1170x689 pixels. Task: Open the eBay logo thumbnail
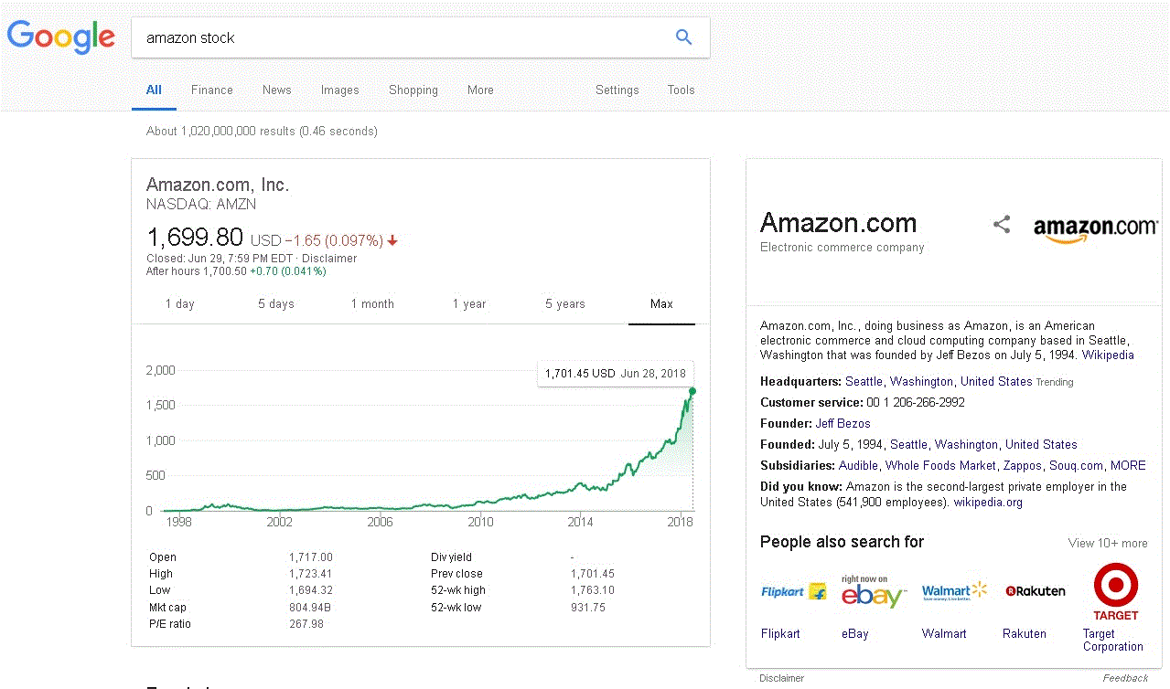(874, 591)
